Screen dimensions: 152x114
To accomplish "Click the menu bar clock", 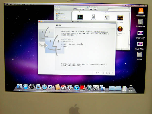I will 139,6.
